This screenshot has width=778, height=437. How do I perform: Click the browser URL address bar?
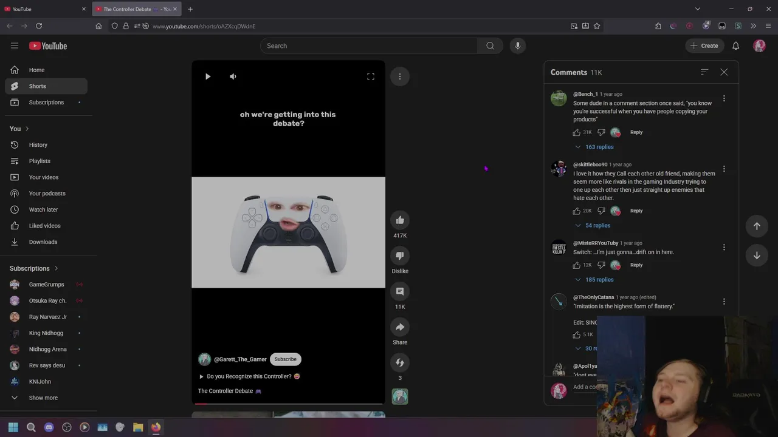(x=359, y=26)
